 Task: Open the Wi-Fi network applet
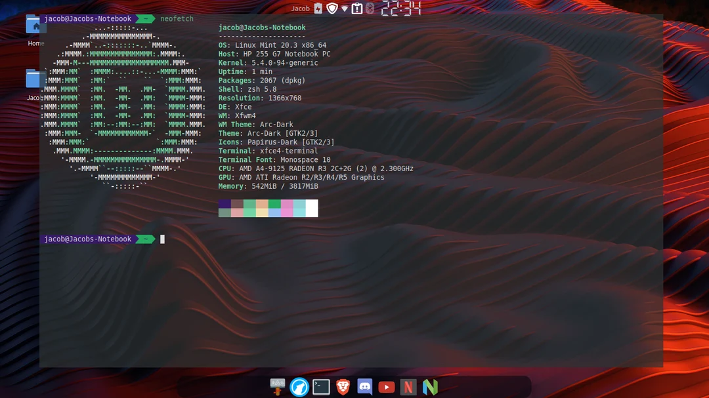click(344, 9)
